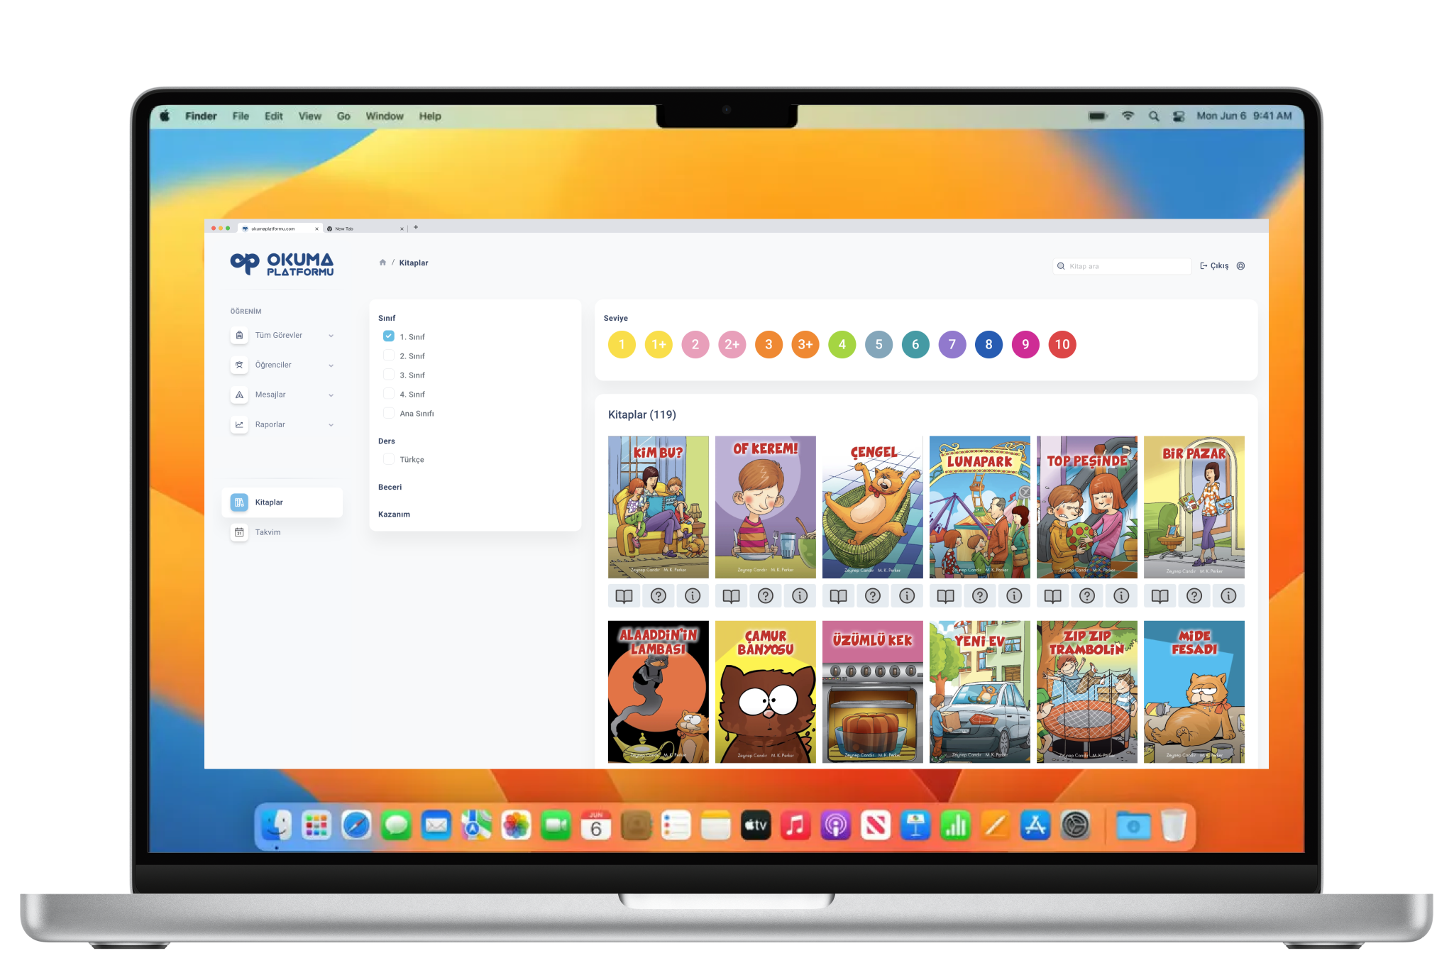Open the Takvim calendar icon in sidebar
Viewport: 1454px width, 958px height.
pos(240,532)
